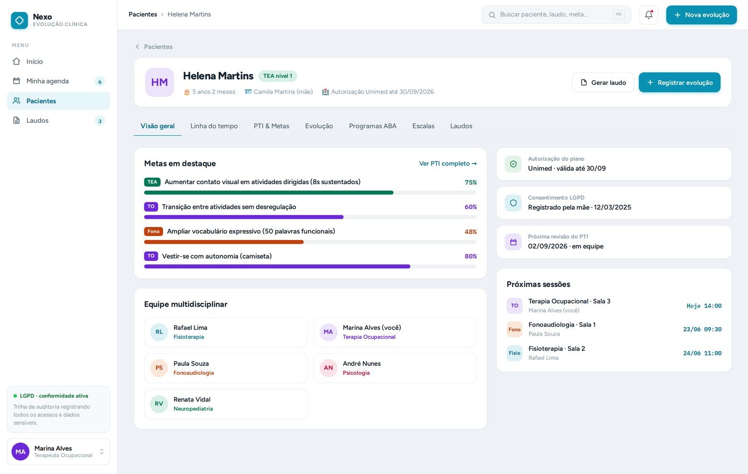Click the 23/06 09:30 session time

tap(702, 330)
